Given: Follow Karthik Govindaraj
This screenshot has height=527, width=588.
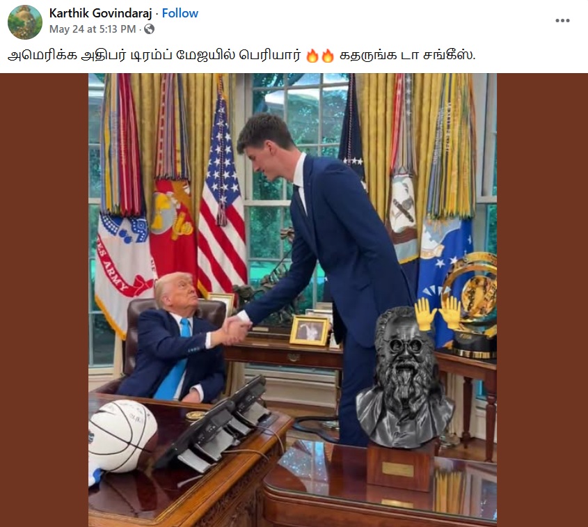Looking at the screenshot, I should click(x=180, y=13).
